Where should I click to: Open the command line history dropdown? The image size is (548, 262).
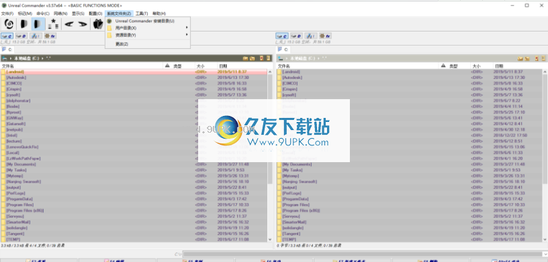coord(545,254)
